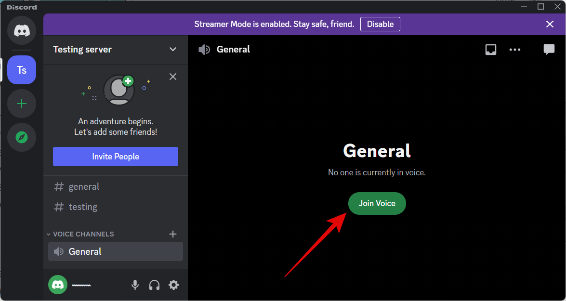Dismiss the Streamer Mode banner

550,24
